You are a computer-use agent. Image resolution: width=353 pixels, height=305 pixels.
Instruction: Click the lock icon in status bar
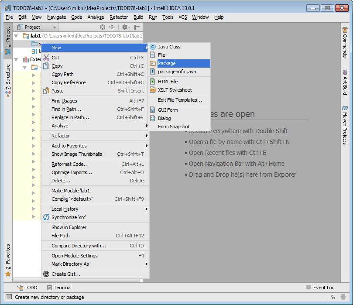[333, 297]
